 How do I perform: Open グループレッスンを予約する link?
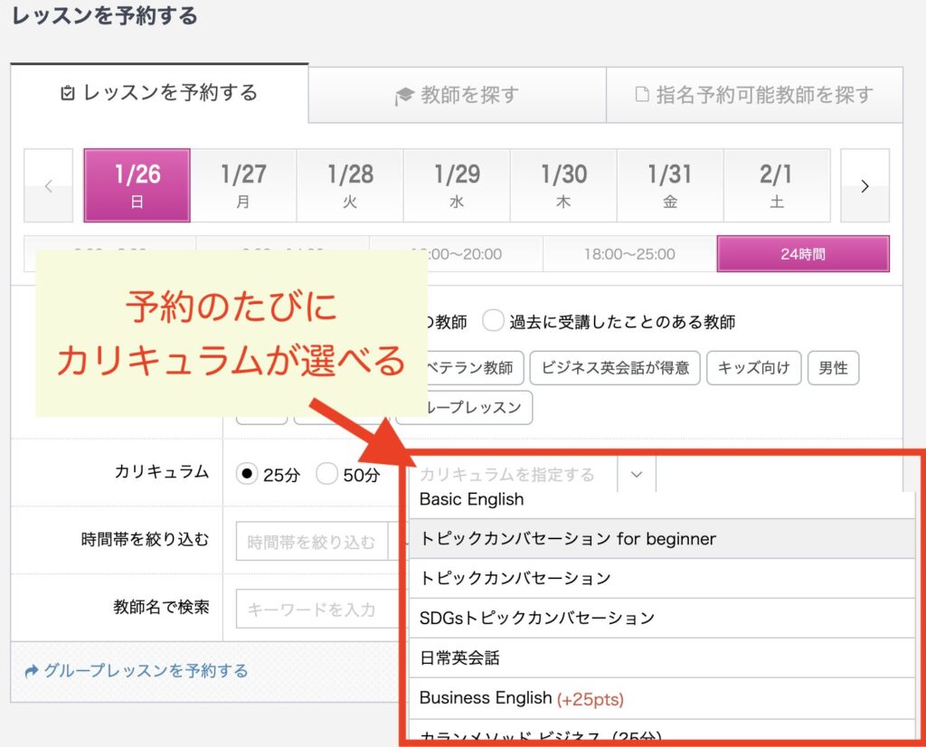click(146, 671)
